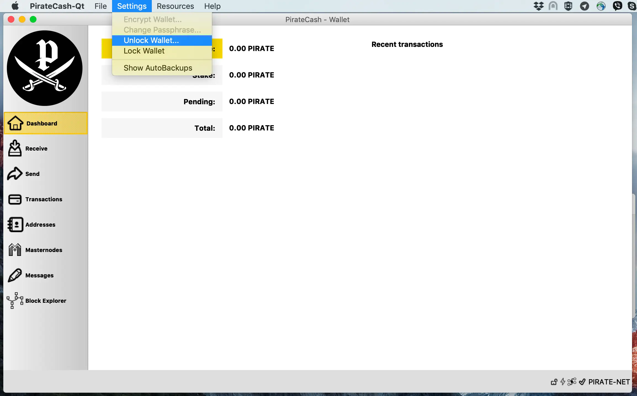The height and width of the screenshot is (396, 637).
Task: Click the shield grid menu bar icon
Action: (x=568, y=6)
